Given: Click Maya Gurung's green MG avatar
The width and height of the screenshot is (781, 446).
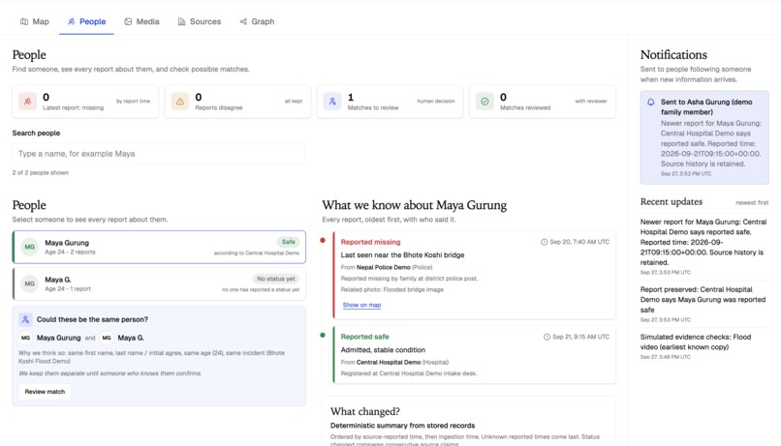Looking at the screenshot, I should [29, 247].
